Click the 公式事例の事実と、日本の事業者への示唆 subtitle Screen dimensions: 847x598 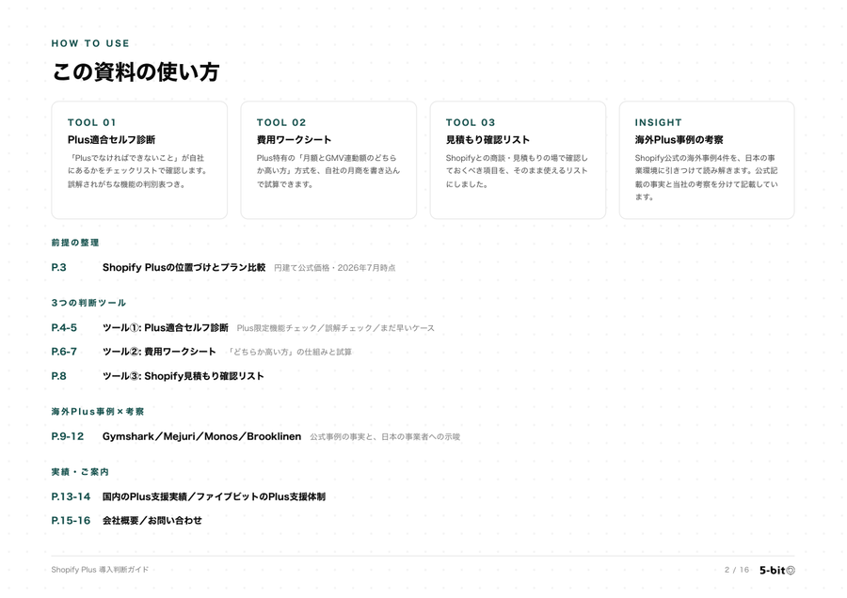pyautogui.click(x=385, y=436)
